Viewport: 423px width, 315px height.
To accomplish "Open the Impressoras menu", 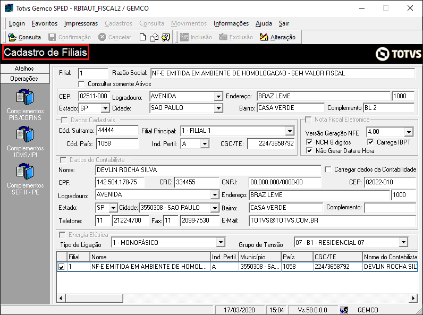I will [81, 23].
